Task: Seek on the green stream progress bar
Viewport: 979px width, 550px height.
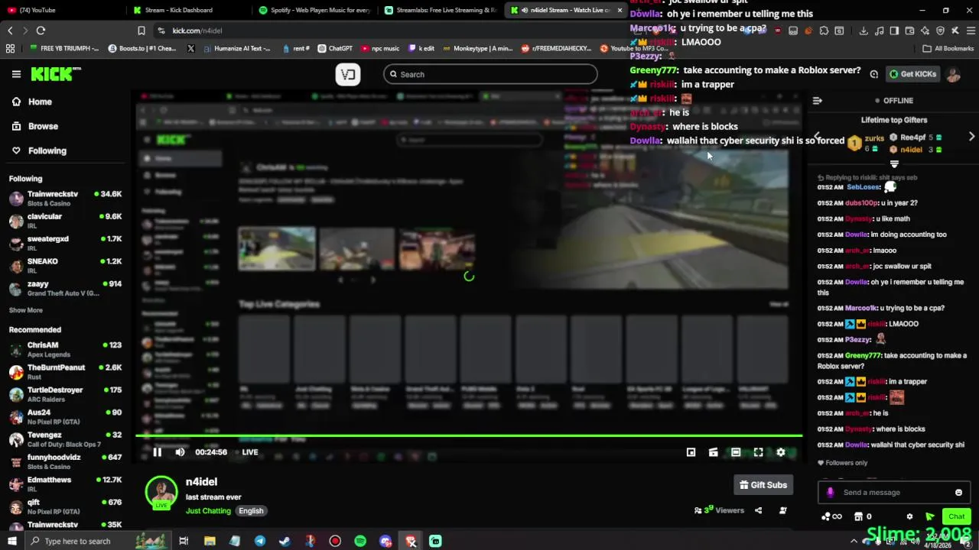Action: click(x=469, y=435)
